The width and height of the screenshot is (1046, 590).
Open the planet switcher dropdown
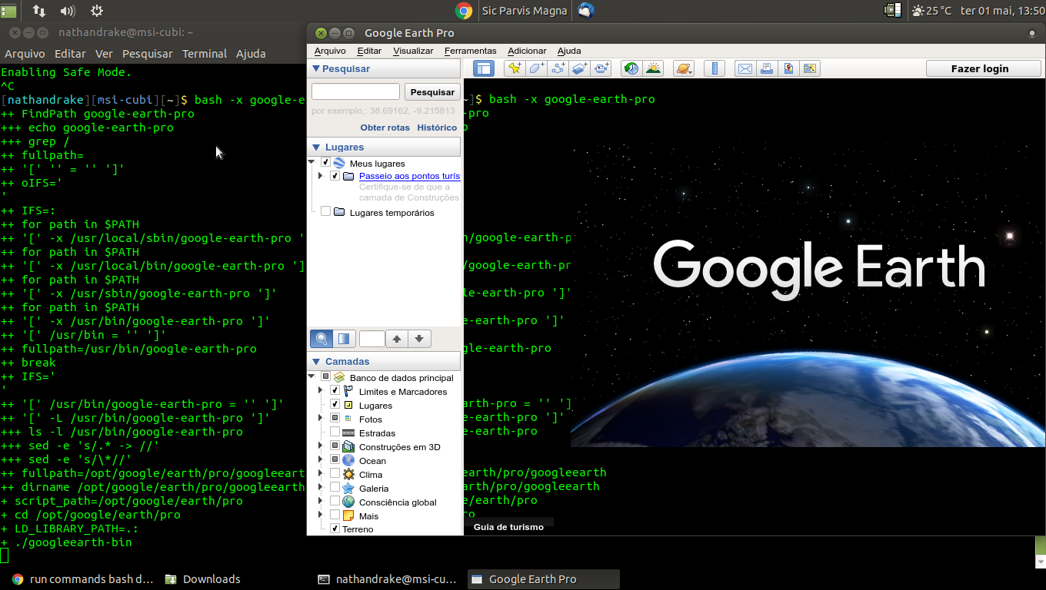point(683,68)
